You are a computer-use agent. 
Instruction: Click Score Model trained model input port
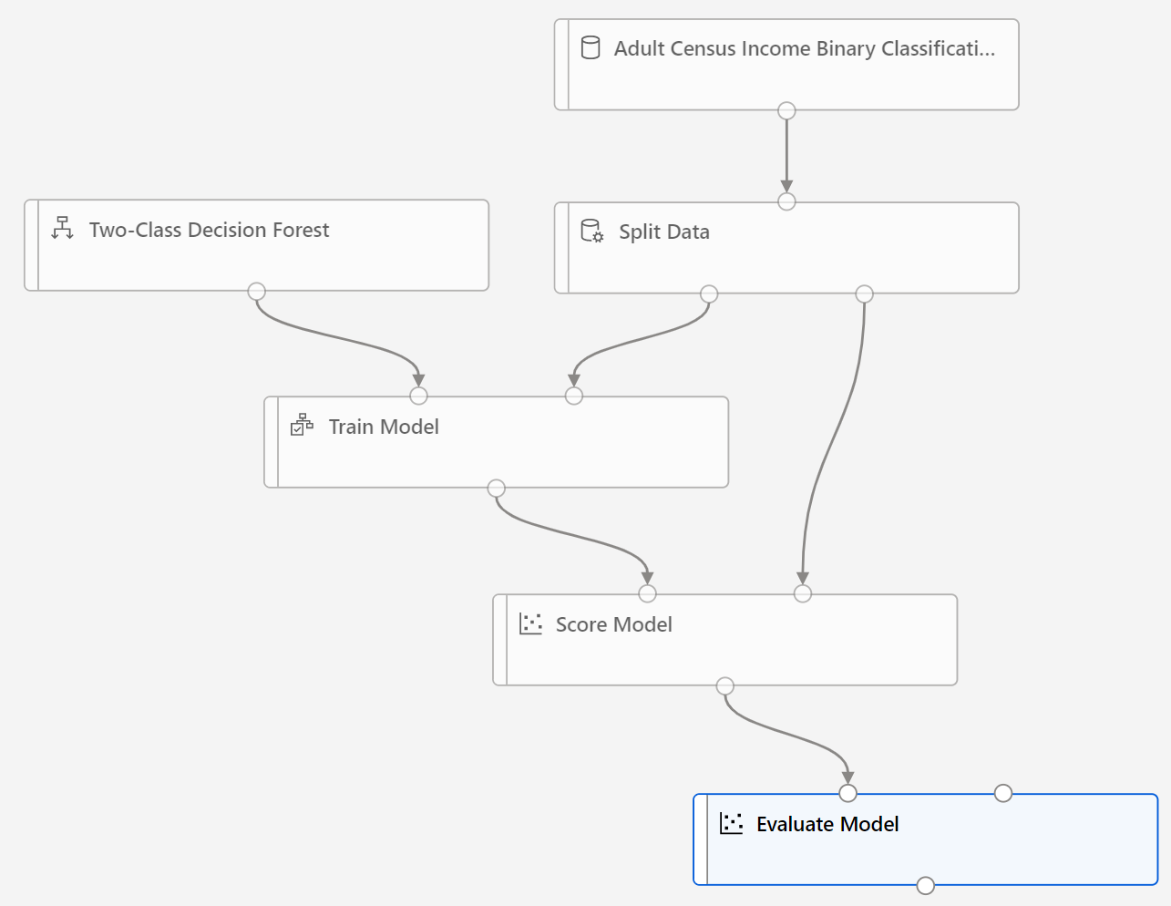click(647, 593)
